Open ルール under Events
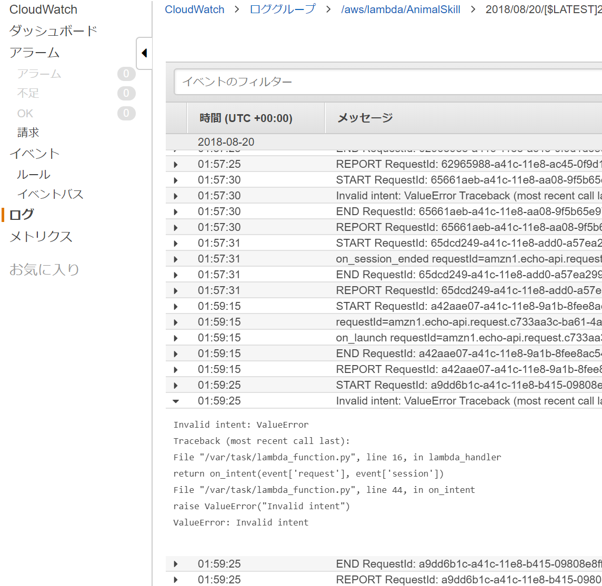Screen dimensions: 602x586 [x=33, y=174]
